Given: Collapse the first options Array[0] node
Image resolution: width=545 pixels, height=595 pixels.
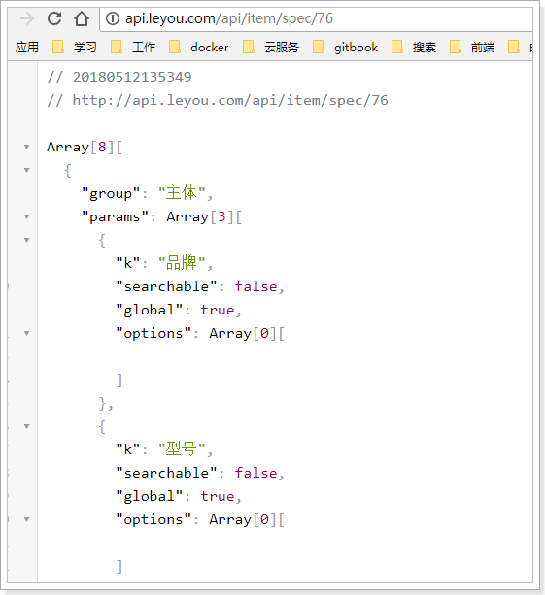Looking at the screenshot, I should click(26, 333).
